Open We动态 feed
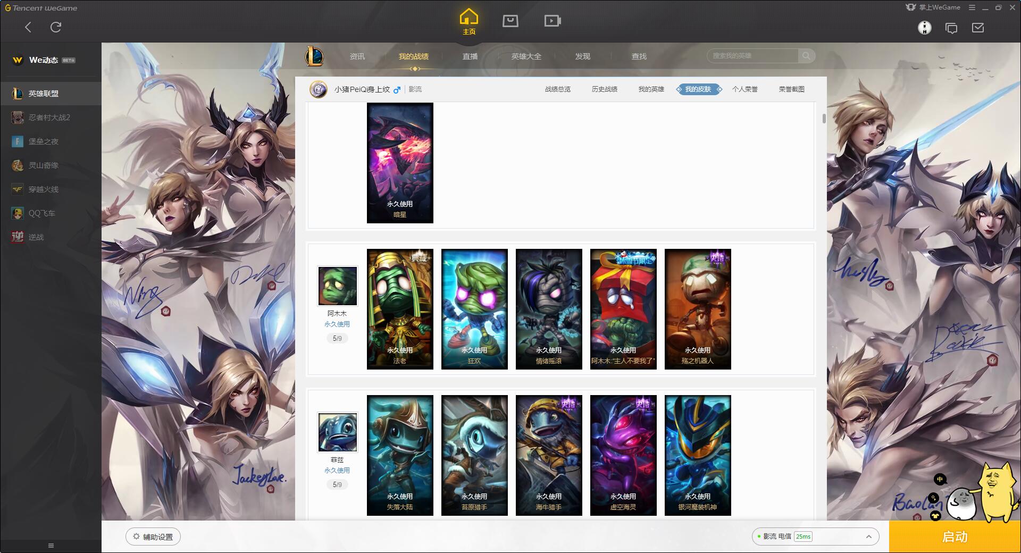This screenshot has width=1021, height=553. coord(44,60)
